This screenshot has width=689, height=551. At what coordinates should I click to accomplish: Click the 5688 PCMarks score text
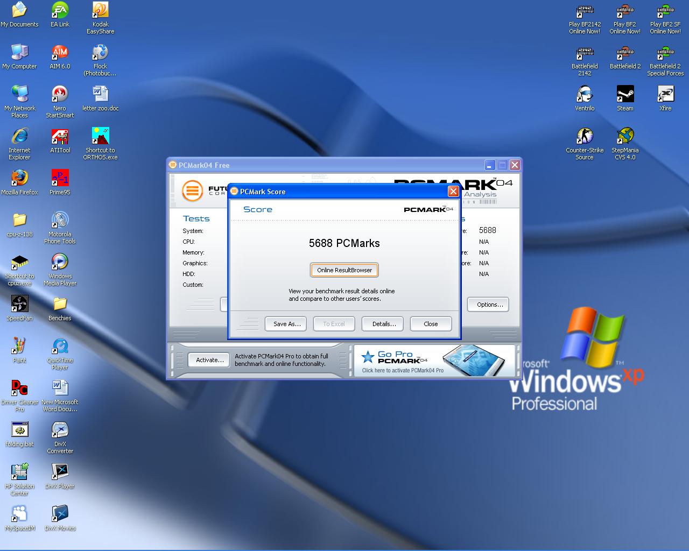pos(344,243)
